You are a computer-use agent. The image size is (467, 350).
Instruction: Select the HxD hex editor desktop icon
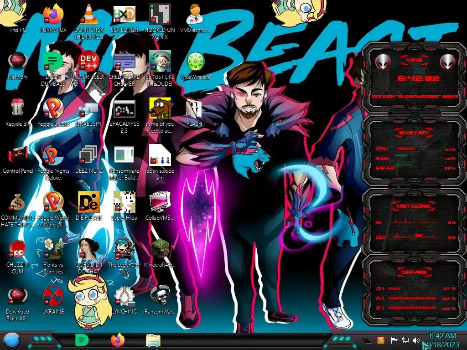[125, 14]
